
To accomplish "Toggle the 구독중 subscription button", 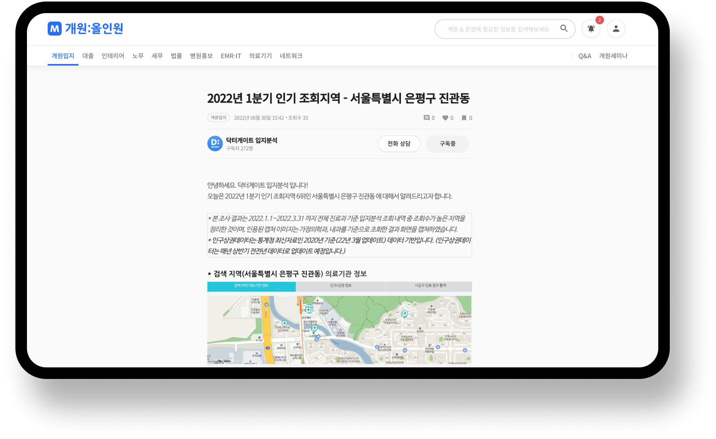I will point(447,144).
